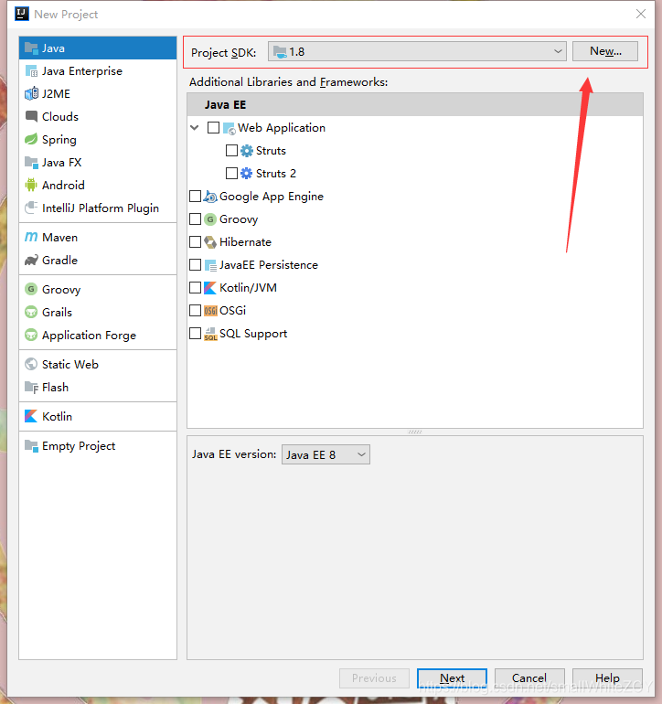Screen dimensions: 662x704
Task: Click the SQL Support icon
Action: [x=210, y=334]
